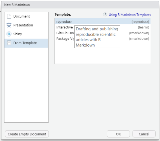Choose Shiny in the sidebar
Image resolution: width=160 pixels, height=141 pixels.
coord(26,34)
